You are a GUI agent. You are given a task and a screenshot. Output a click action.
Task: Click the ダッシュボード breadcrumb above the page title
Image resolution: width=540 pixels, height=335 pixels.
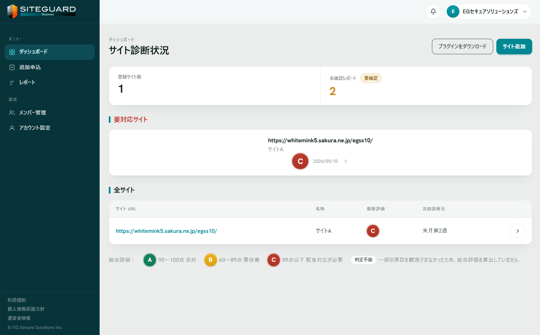121,39
